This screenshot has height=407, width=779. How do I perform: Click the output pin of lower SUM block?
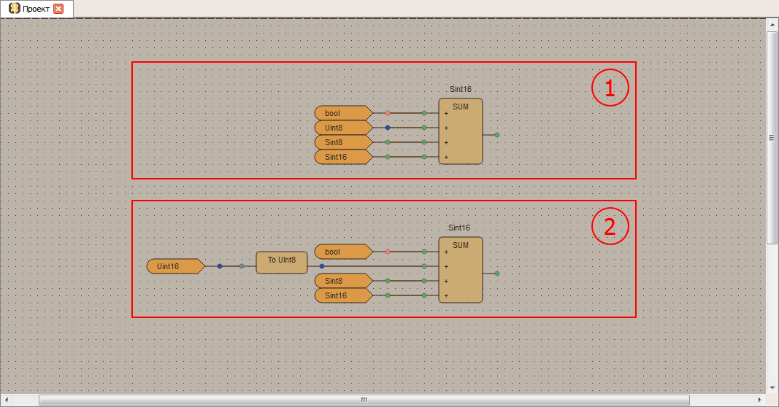click(497, 274)
